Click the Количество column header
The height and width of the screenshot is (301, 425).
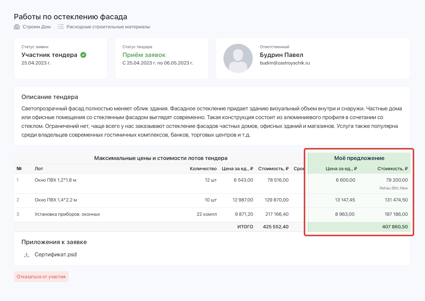203,169
